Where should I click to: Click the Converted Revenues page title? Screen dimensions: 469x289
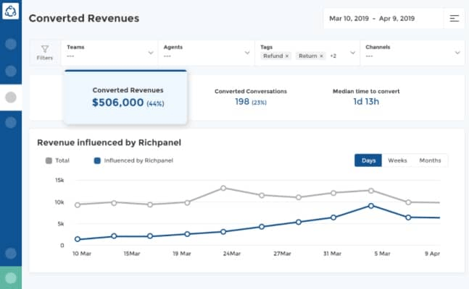click(84, 18)
